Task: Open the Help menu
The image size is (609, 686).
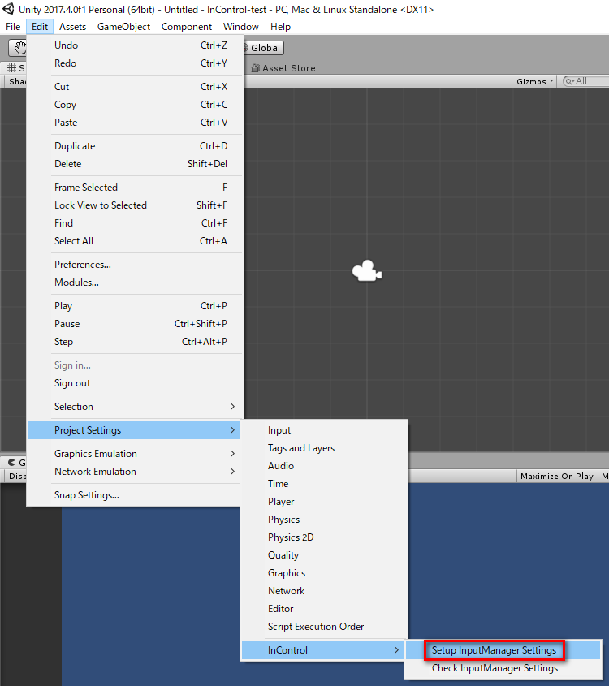Action: tap(280, 27)
